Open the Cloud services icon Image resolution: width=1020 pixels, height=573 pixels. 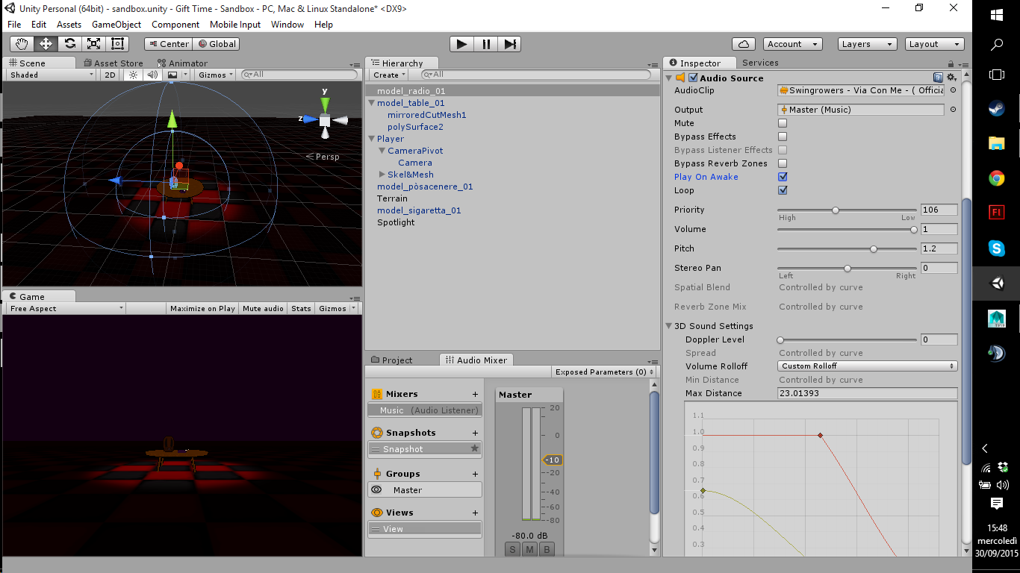pos(744,44)
